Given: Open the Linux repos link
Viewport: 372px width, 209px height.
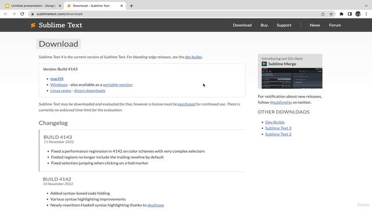Looking at the screenshot, I should point(60,91).
